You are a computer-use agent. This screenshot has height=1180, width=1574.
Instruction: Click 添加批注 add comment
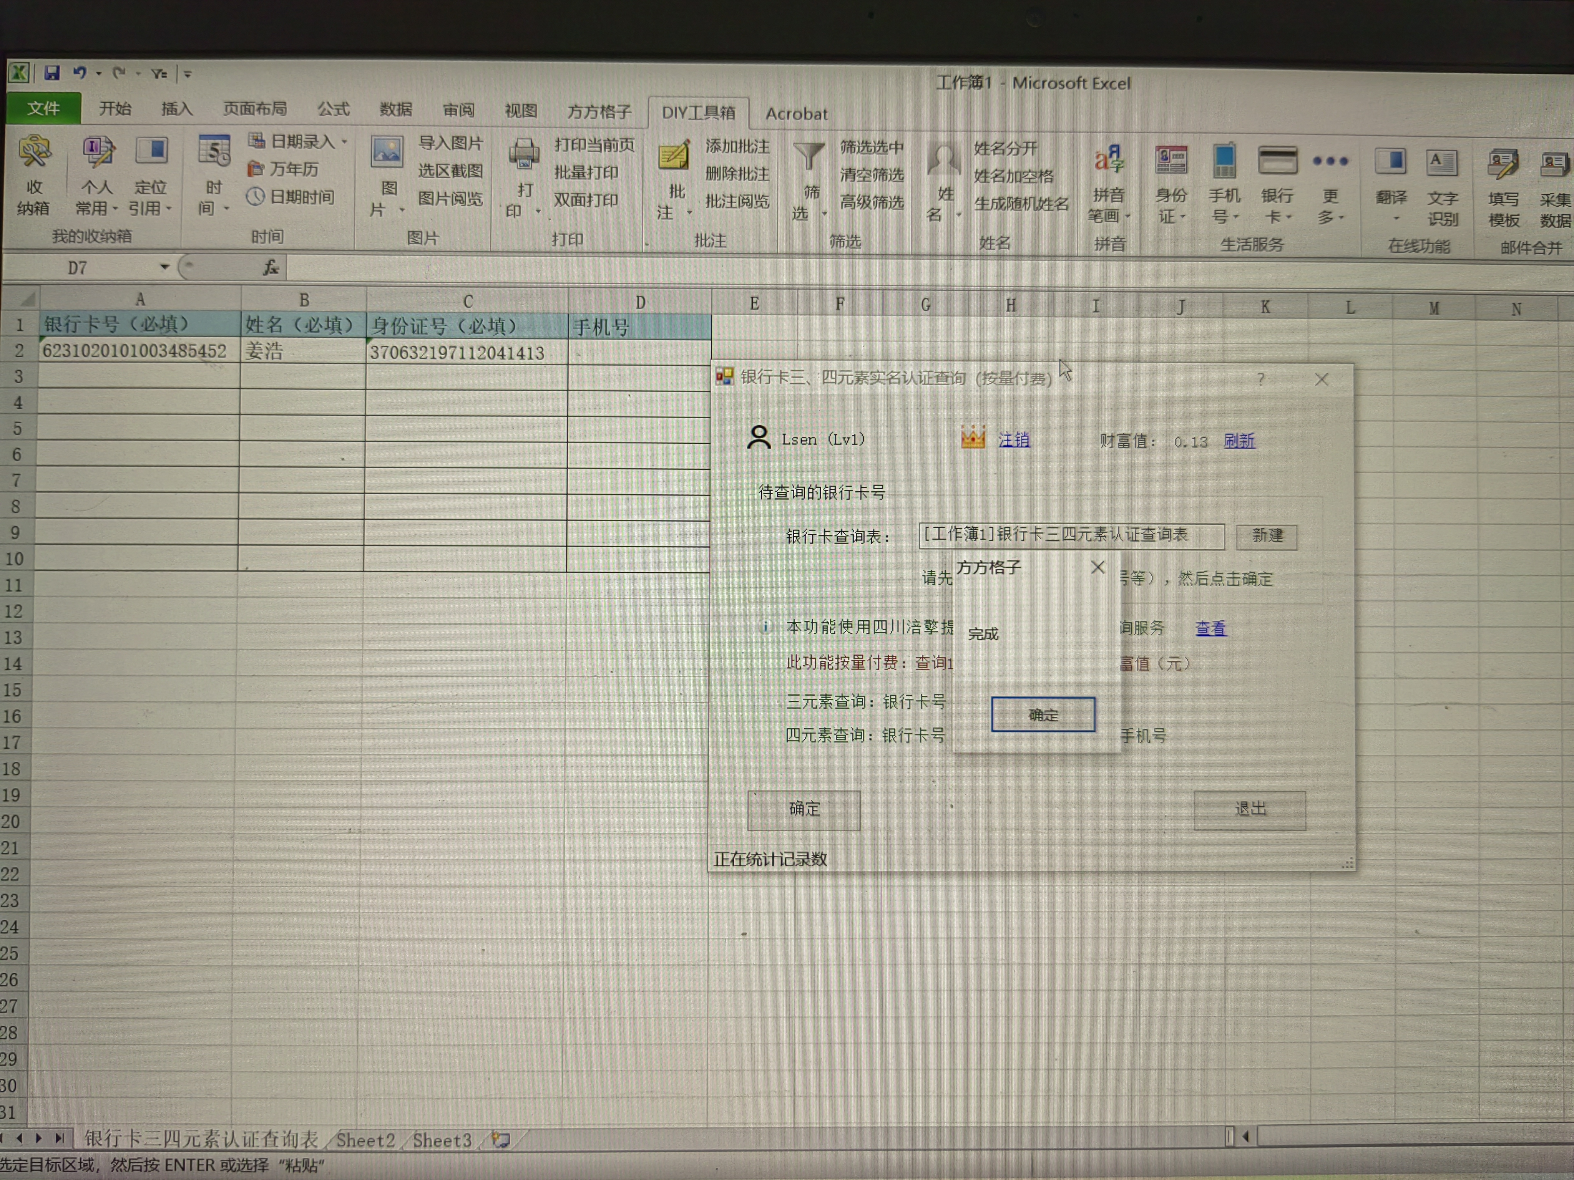[737, 146]
